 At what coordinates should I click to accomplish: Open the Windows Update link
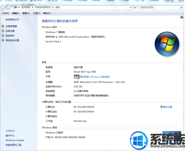click(15, 140)
